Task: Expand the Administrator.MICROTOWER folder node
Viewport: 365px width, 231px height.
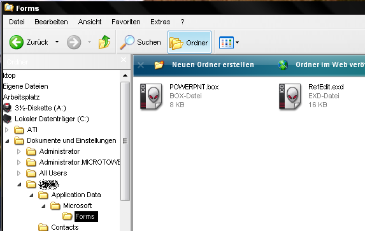Action: click(19, 162)
